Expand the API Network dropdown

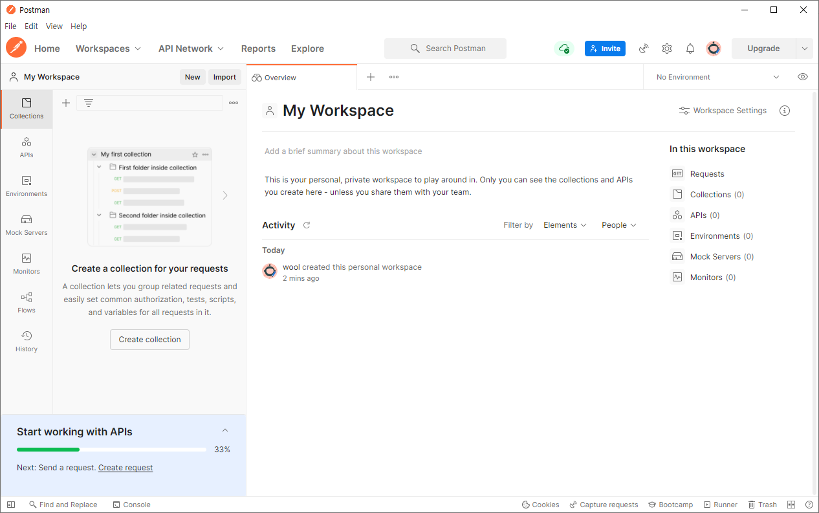coord(191,49)
